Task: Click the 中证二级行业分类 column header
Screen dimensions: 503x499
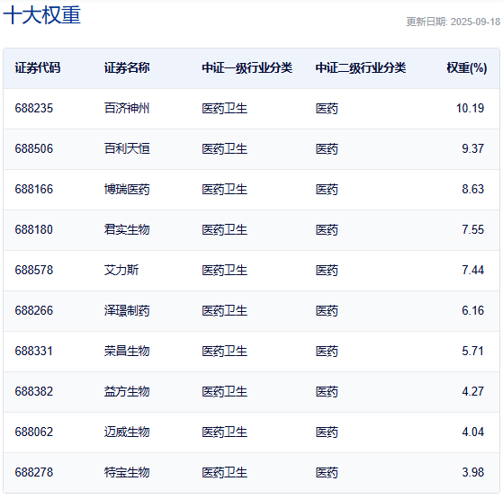Action: coord(361,68)
